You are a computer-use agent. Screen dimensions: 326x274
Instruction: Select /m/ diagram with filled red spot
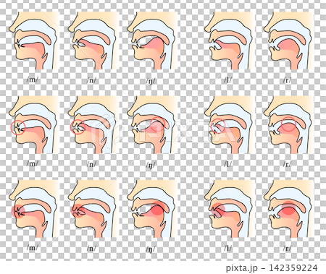point(34,209)
